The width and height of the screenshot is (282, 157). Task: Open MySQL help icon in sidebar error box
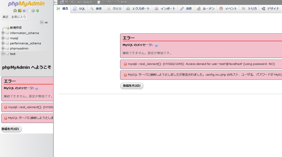coord(37,88)
